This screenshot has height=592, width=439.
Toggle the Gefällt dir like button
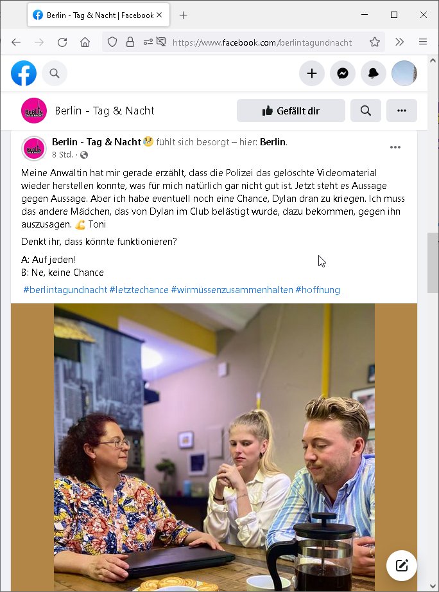pos(291,111)
